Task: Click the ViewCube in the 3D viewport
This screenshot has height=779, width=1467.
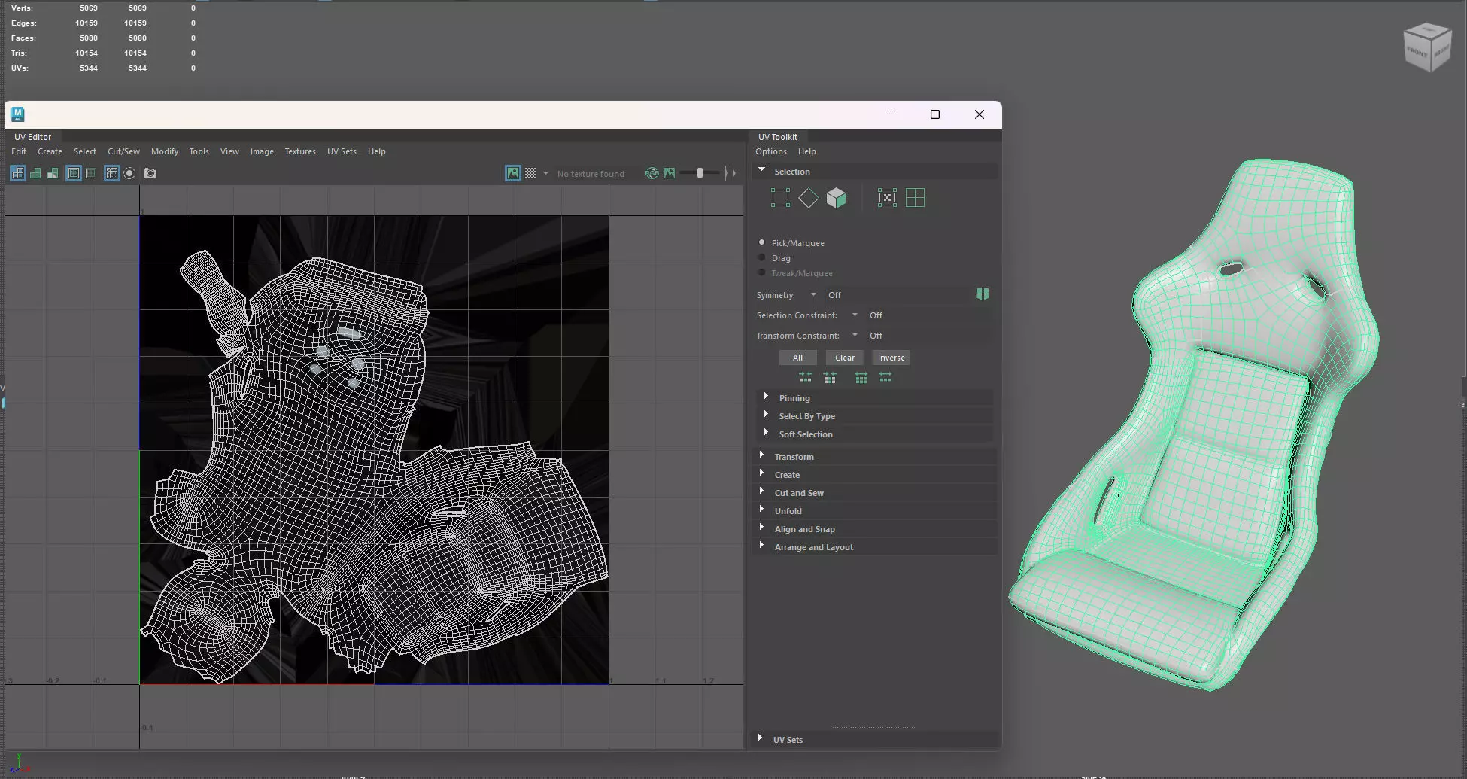Action: pos(1426,47)
